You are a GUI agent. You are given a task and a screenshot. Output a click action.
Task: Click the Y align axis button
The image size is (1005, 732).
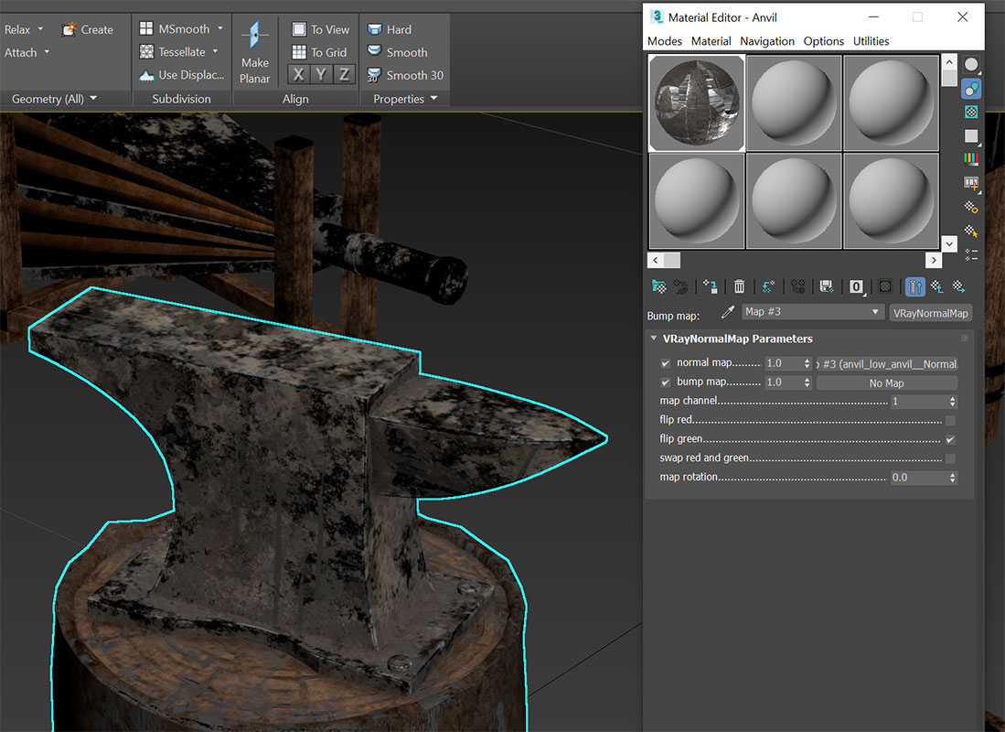(x=321, y=74)
